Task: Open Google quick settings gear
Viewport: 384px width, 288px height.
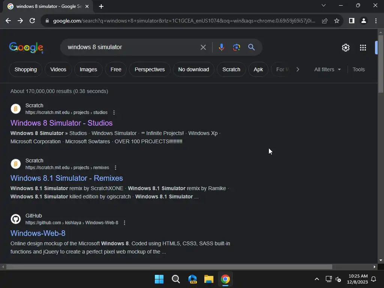Action: click(345, 48)
